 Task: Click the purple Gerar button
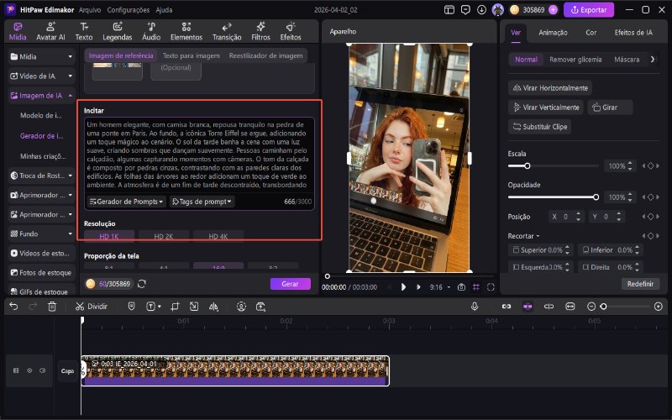coord(290,284)
